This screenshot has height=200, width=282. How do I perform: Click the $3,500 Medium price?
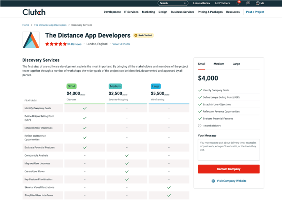(x=115, y=94)
